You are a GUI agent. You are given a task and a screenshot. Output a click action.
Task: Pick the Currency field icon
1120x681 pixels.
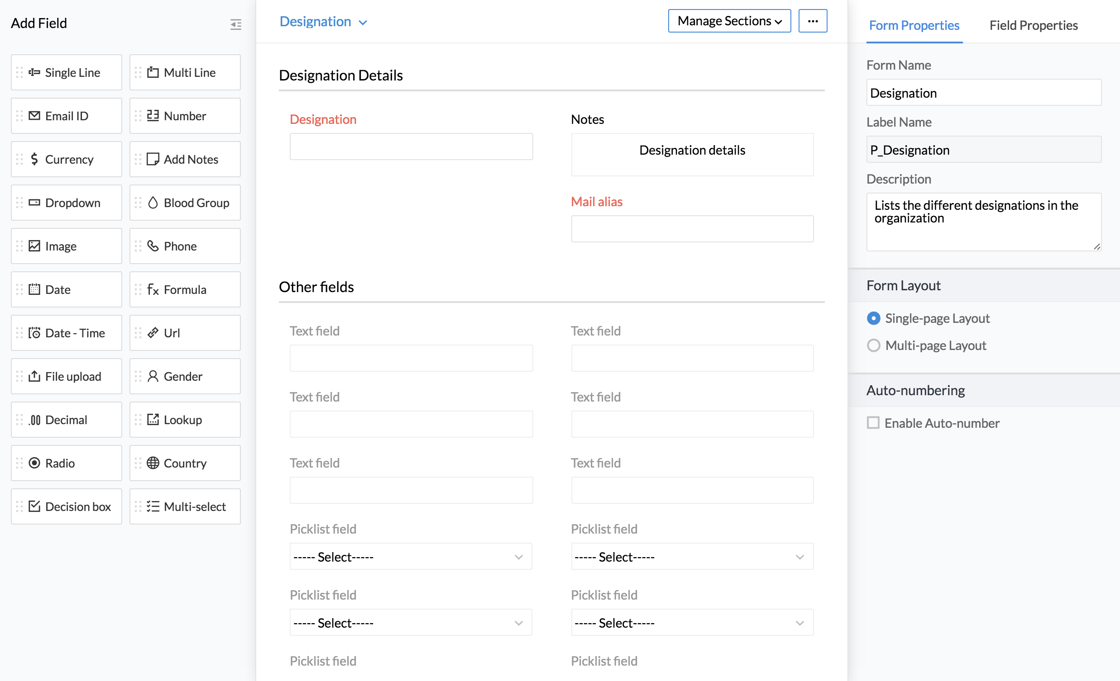pyautogui.click(x=34, y=159)
